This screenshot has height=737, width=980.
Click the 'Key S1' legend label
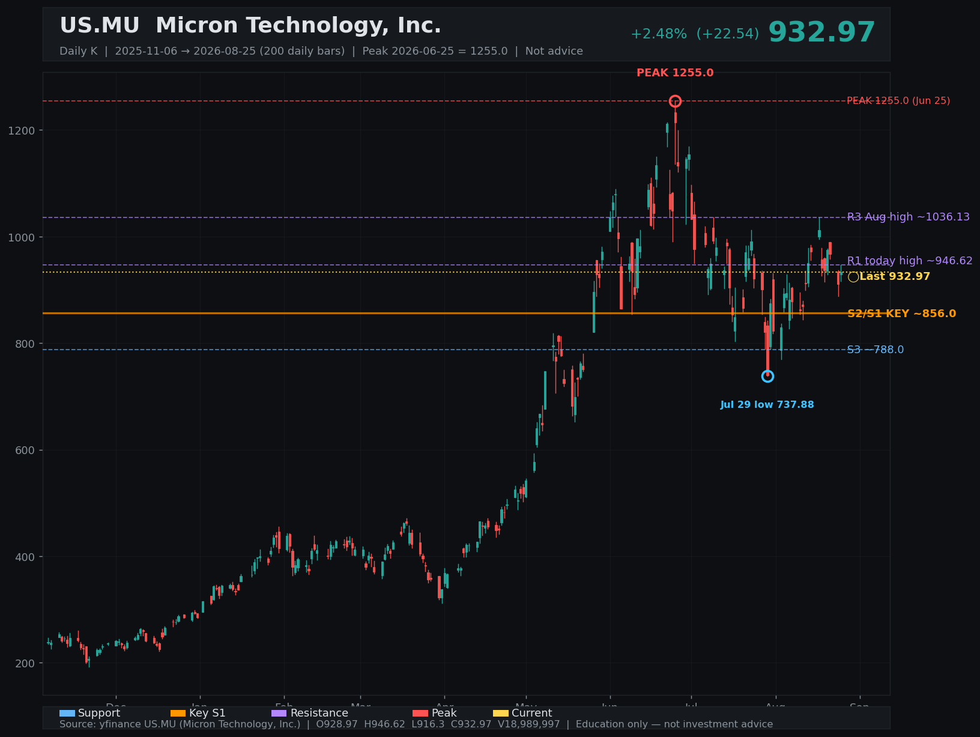point(207,713)
